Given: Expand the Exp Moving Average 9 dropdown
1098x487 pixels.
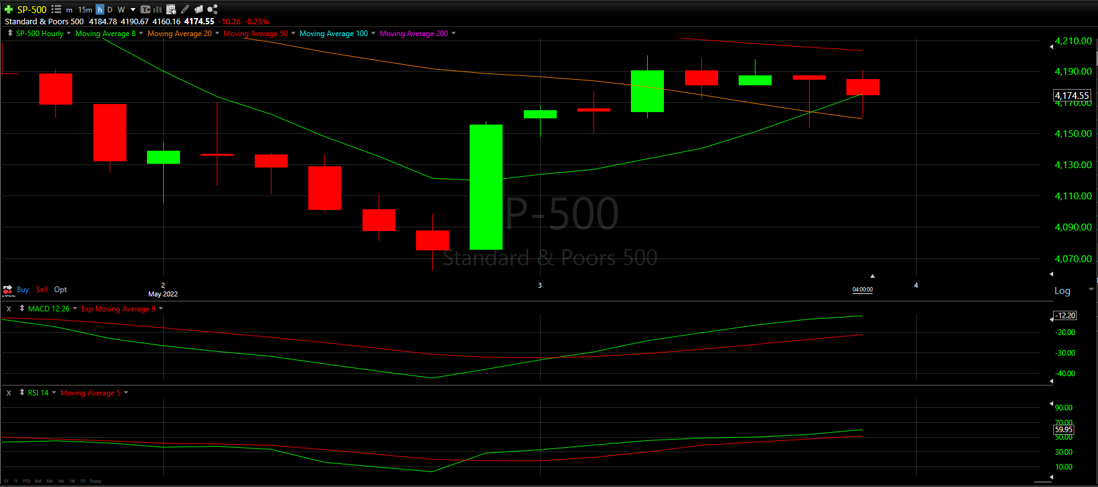Looking at the screenshot, I should tap(161, 308).
